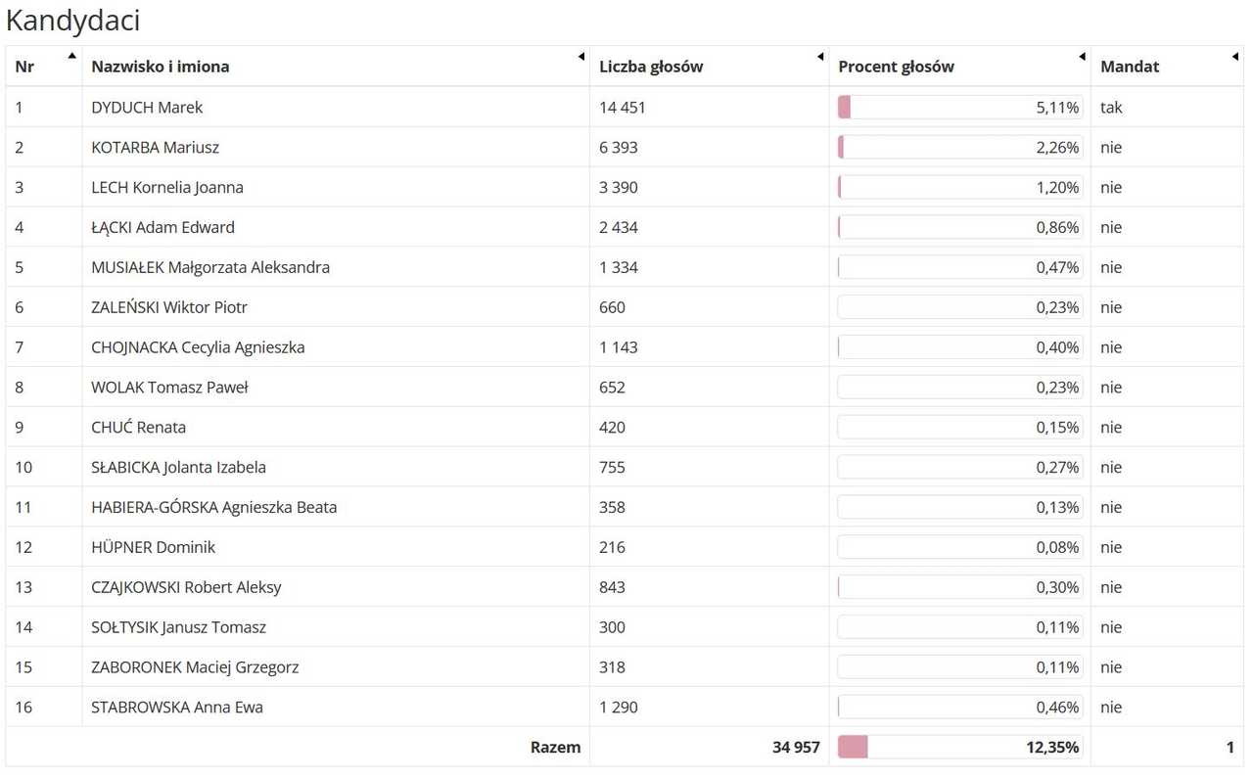Click sort arrow in Procent głosów header
Screen dimensions: 1253x778
click(1082, 56)
